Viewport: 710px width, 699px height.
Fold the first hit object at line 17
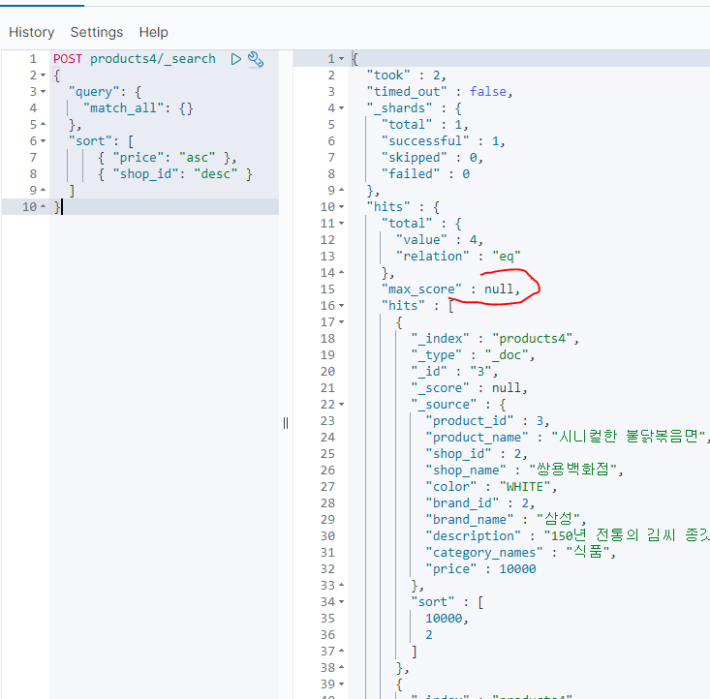pos(341,322)
